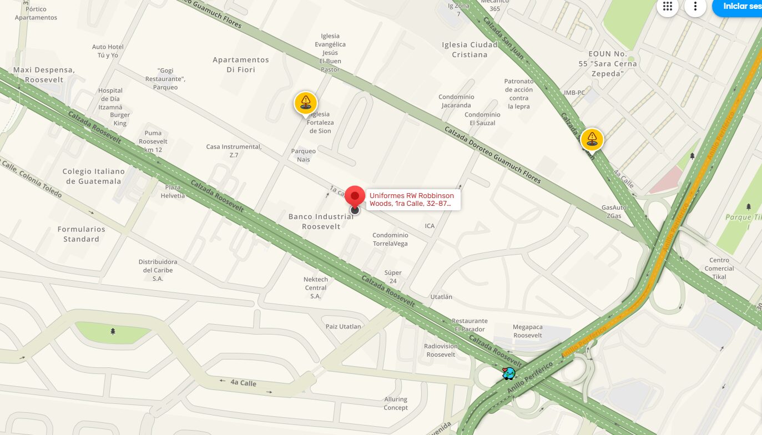The width and height of the screenshot is (762, 435).
Task: Click Maxi Despensa, Roosevelt label
Action: tap(44, 74)
